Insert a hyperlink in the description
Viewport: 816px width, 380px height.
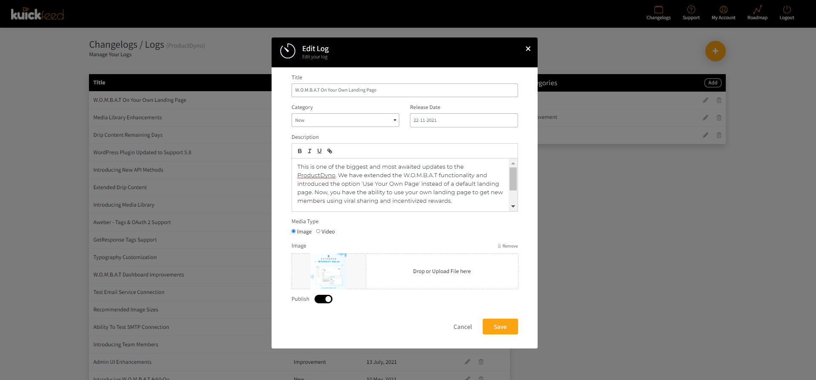329,151
